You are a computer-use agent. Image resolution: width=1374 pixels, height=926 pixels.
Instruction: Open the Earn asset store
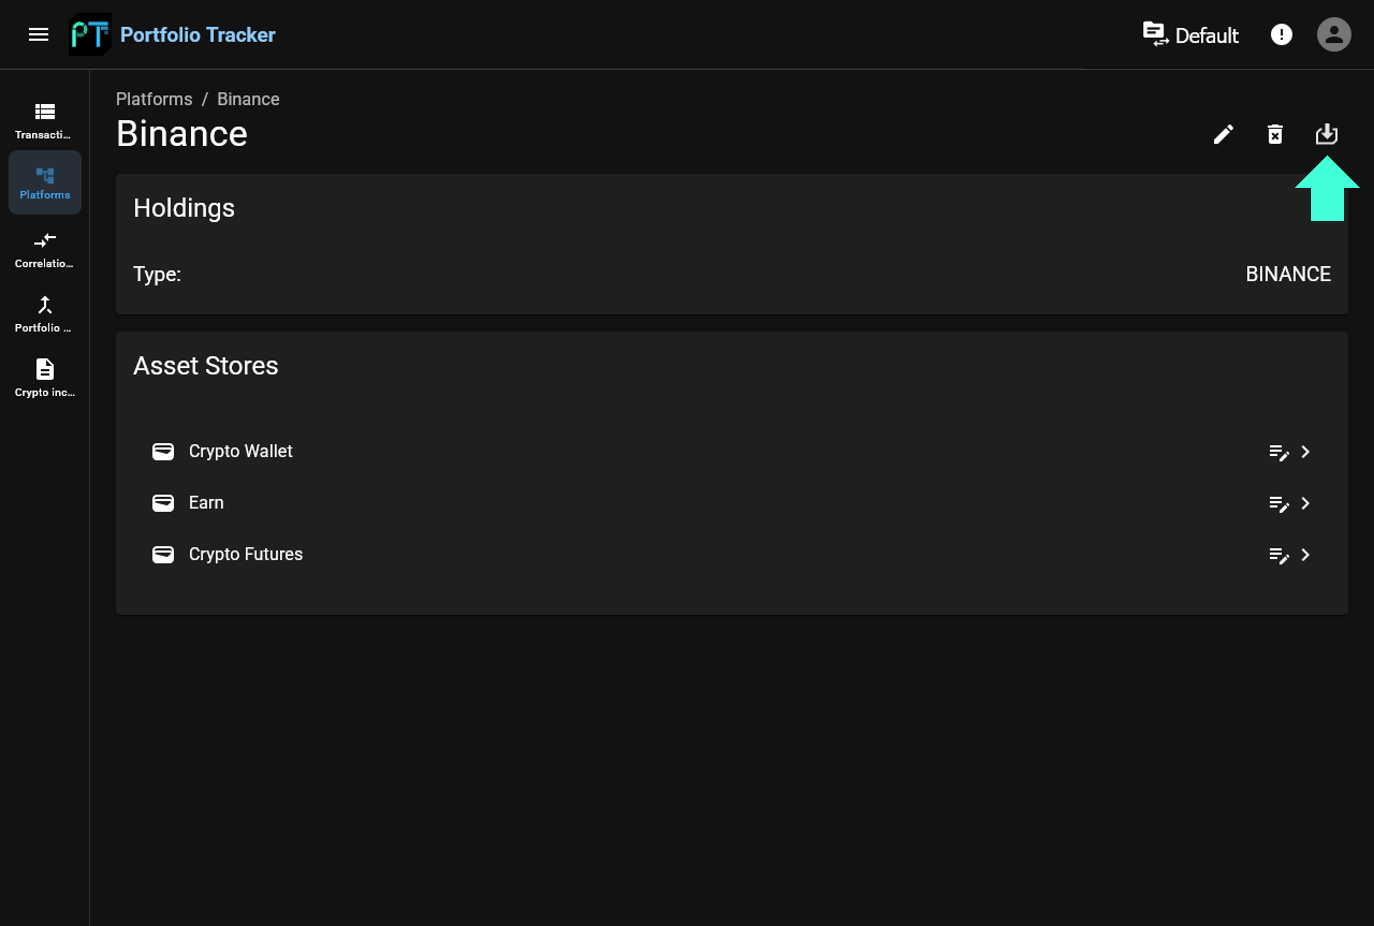[x=732, y=503]
